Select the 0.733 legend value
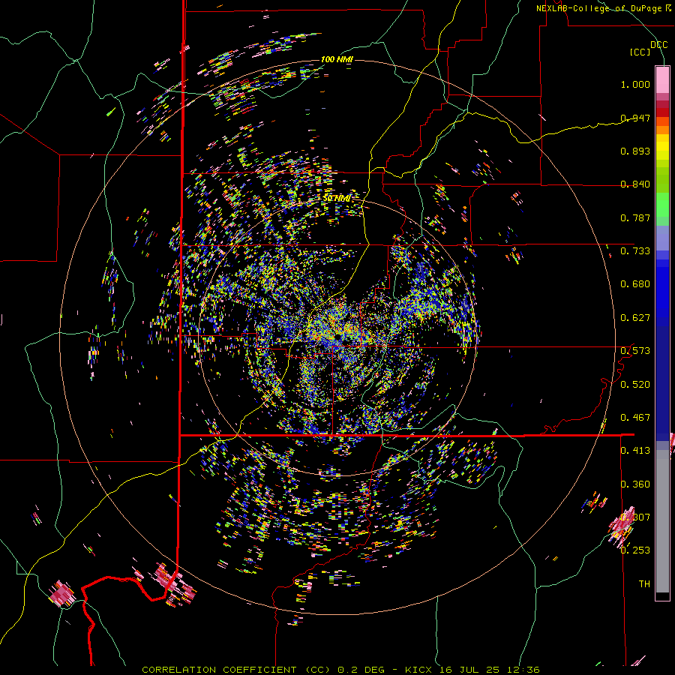The height and width of the screenshot is (675, 675). tap(635, 250)
